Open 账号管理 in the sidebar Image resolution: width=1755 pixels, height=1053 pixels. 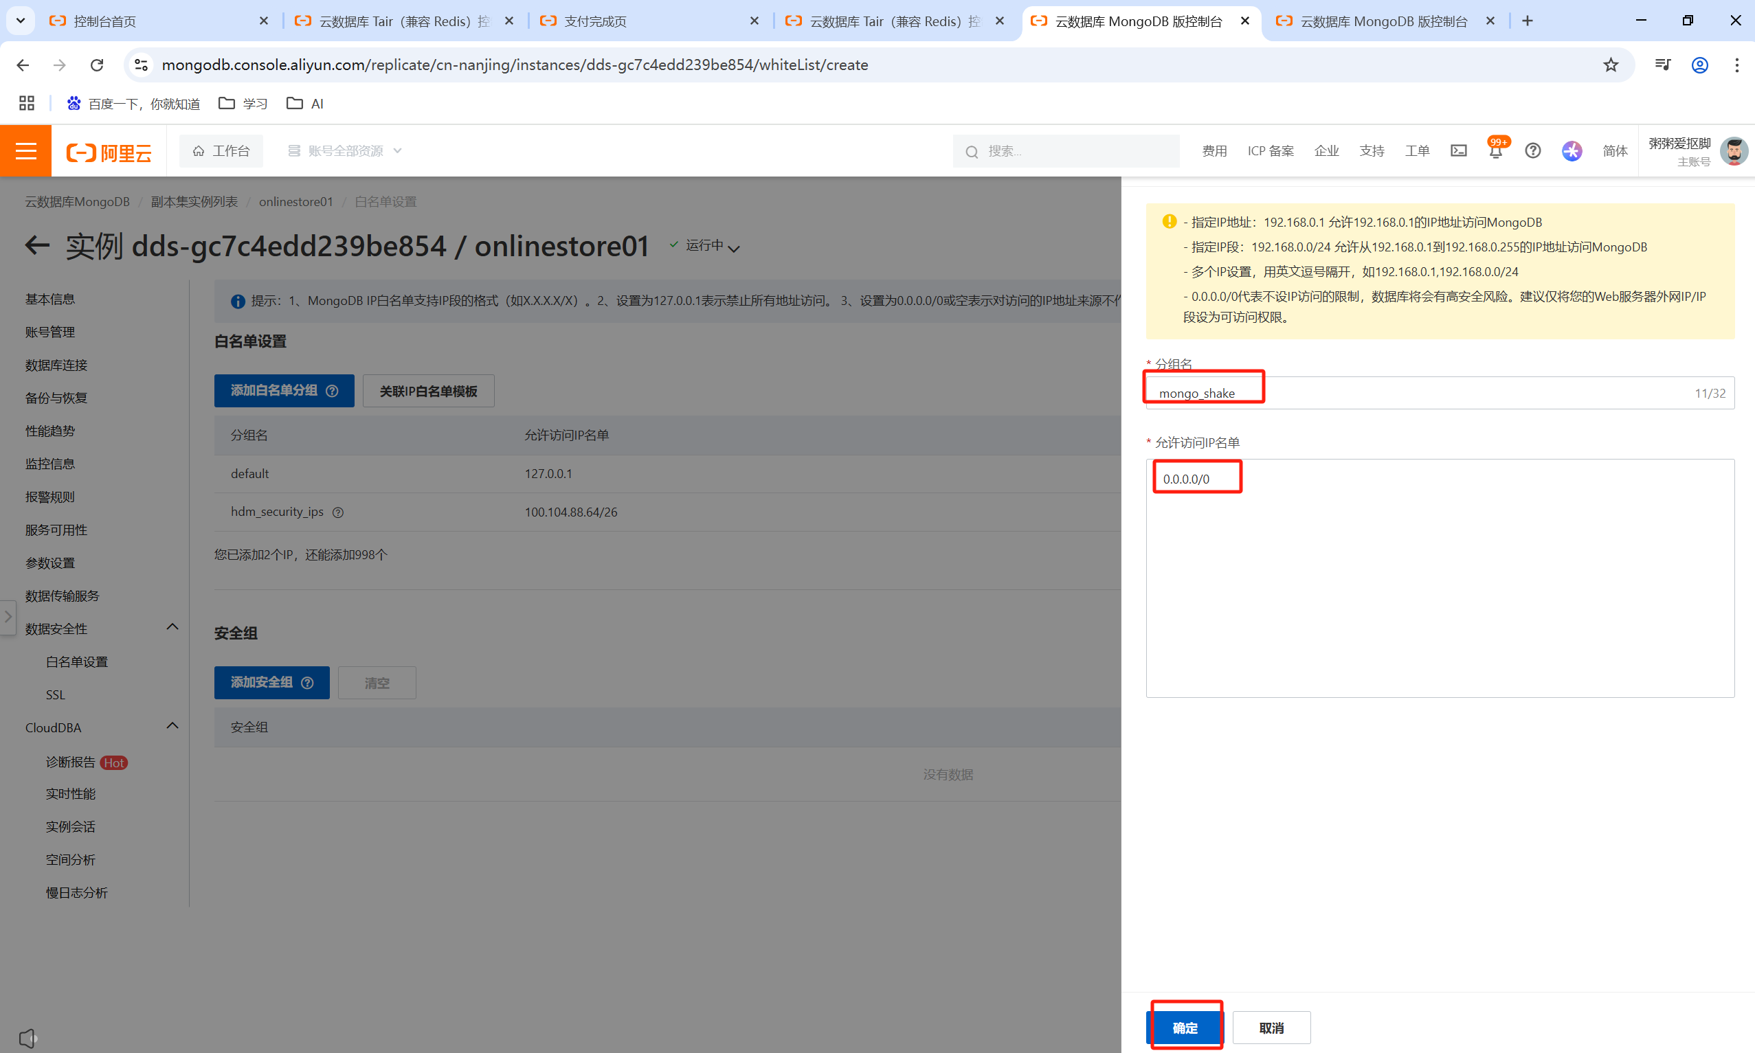click(x=49, y=332)
